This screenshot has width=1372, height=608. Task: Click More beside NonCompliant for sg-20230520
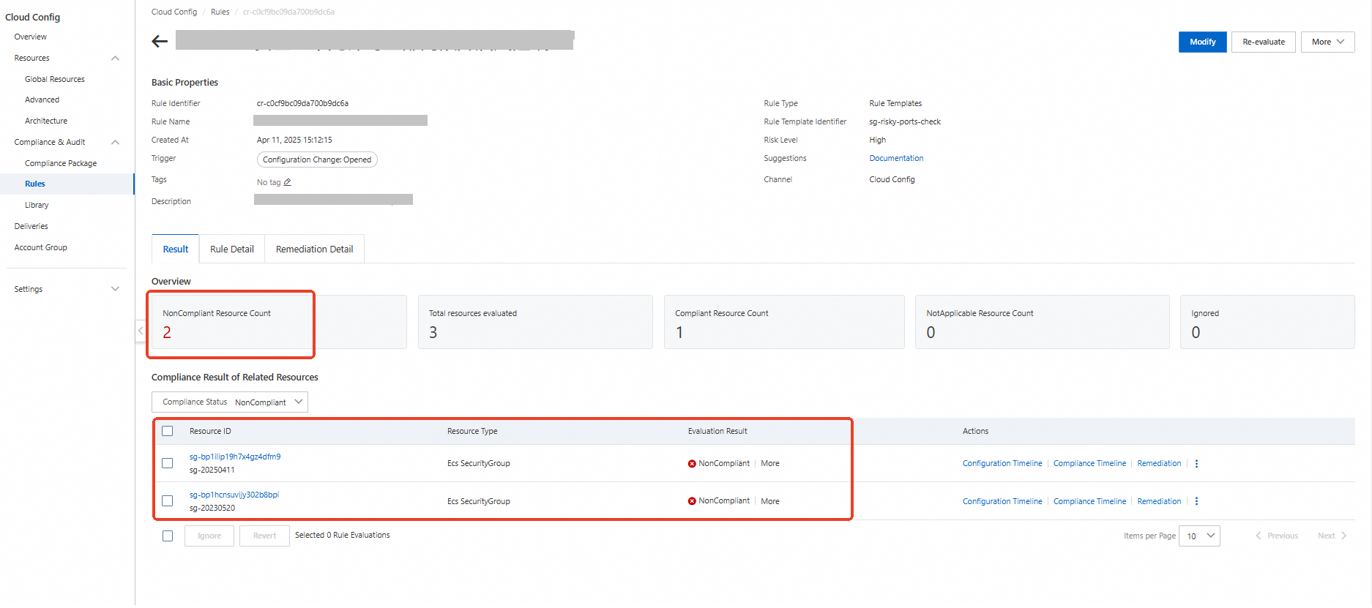pyautogui.click(x=770, y=501)
